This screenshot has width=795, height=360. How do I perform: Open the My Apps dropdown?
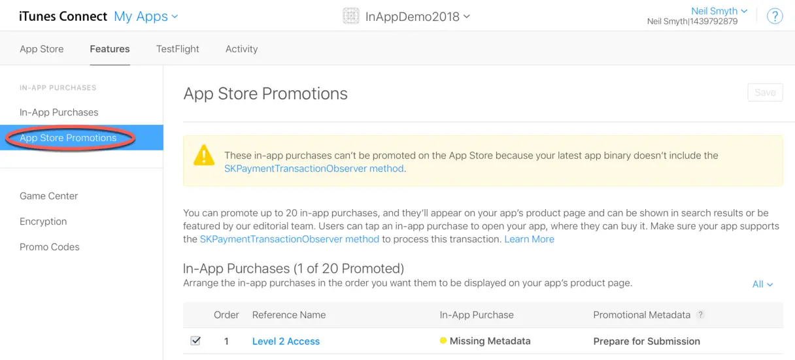[x=146, y=16]
